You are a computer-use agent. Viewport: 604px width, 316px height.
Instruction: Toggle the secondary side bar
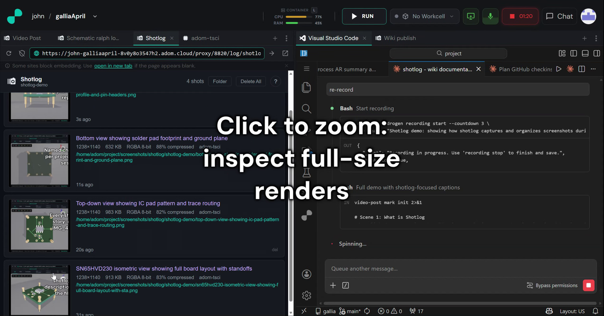tap(597, 53)
